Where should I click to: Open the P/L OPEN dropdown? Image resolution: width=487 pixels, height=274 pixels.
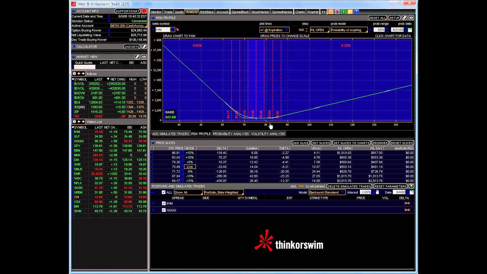319,30
